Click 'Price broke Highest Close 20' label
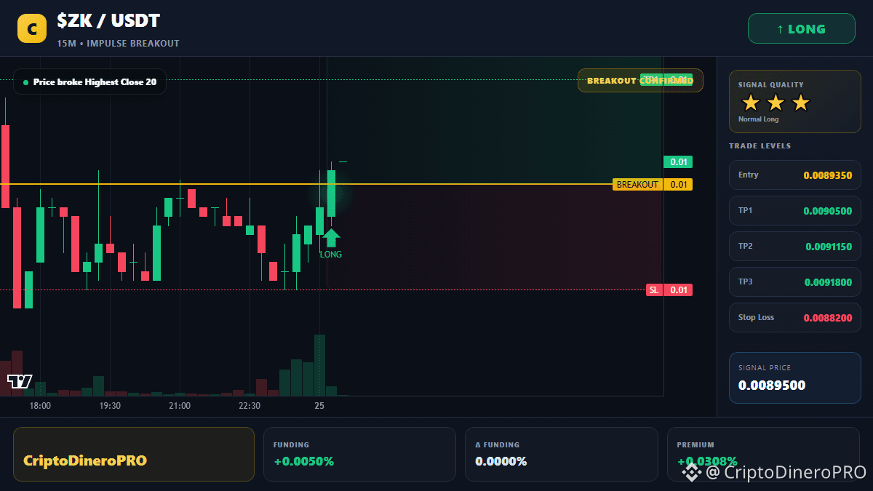Viewport: 873px width, 491px height. coord(89,81)
